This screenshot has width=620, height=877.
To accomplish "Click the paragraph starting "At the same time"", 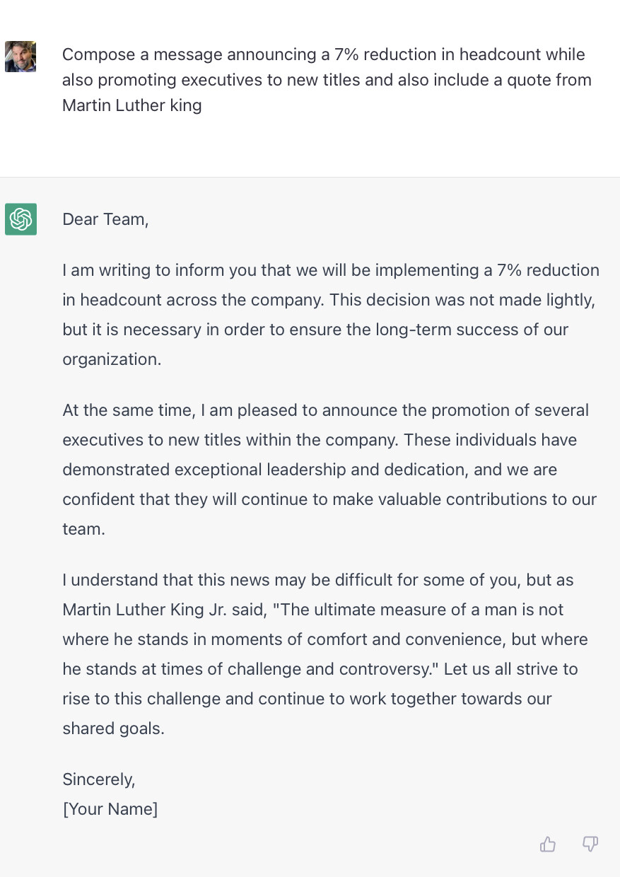I will 329,470.
